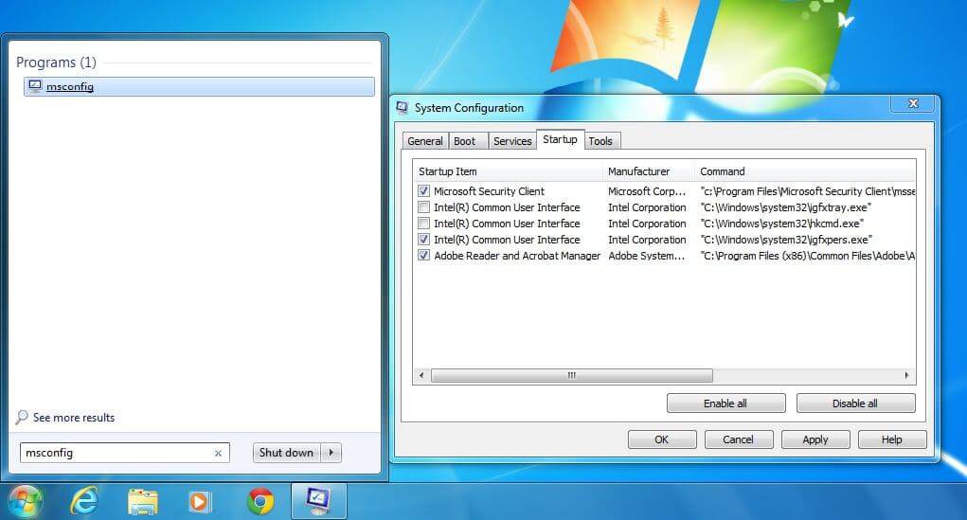Click the System Configuration title bar icon

(403, 108)
